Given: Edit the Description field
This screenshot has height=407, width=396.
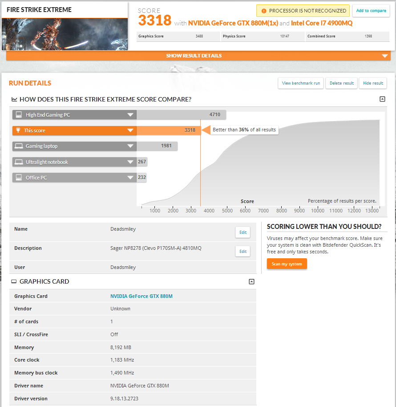Looking at the screenshot, I should (x=243, y=251).
